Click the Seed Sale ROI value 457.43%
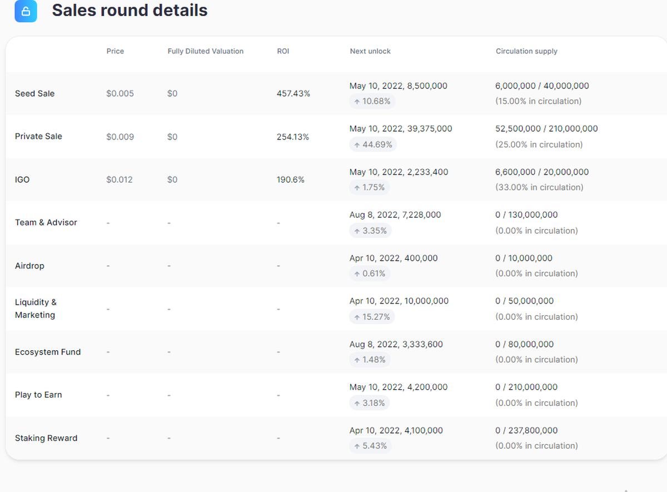This screenshot has height=492, width=667. pos(293,93)
